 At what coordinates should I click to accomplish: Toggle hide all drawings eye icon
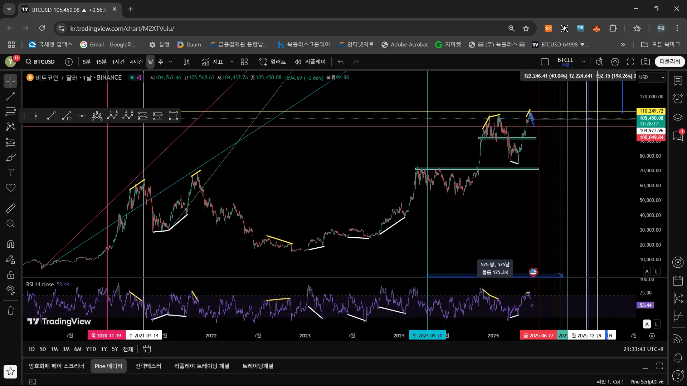coord(11,289)
